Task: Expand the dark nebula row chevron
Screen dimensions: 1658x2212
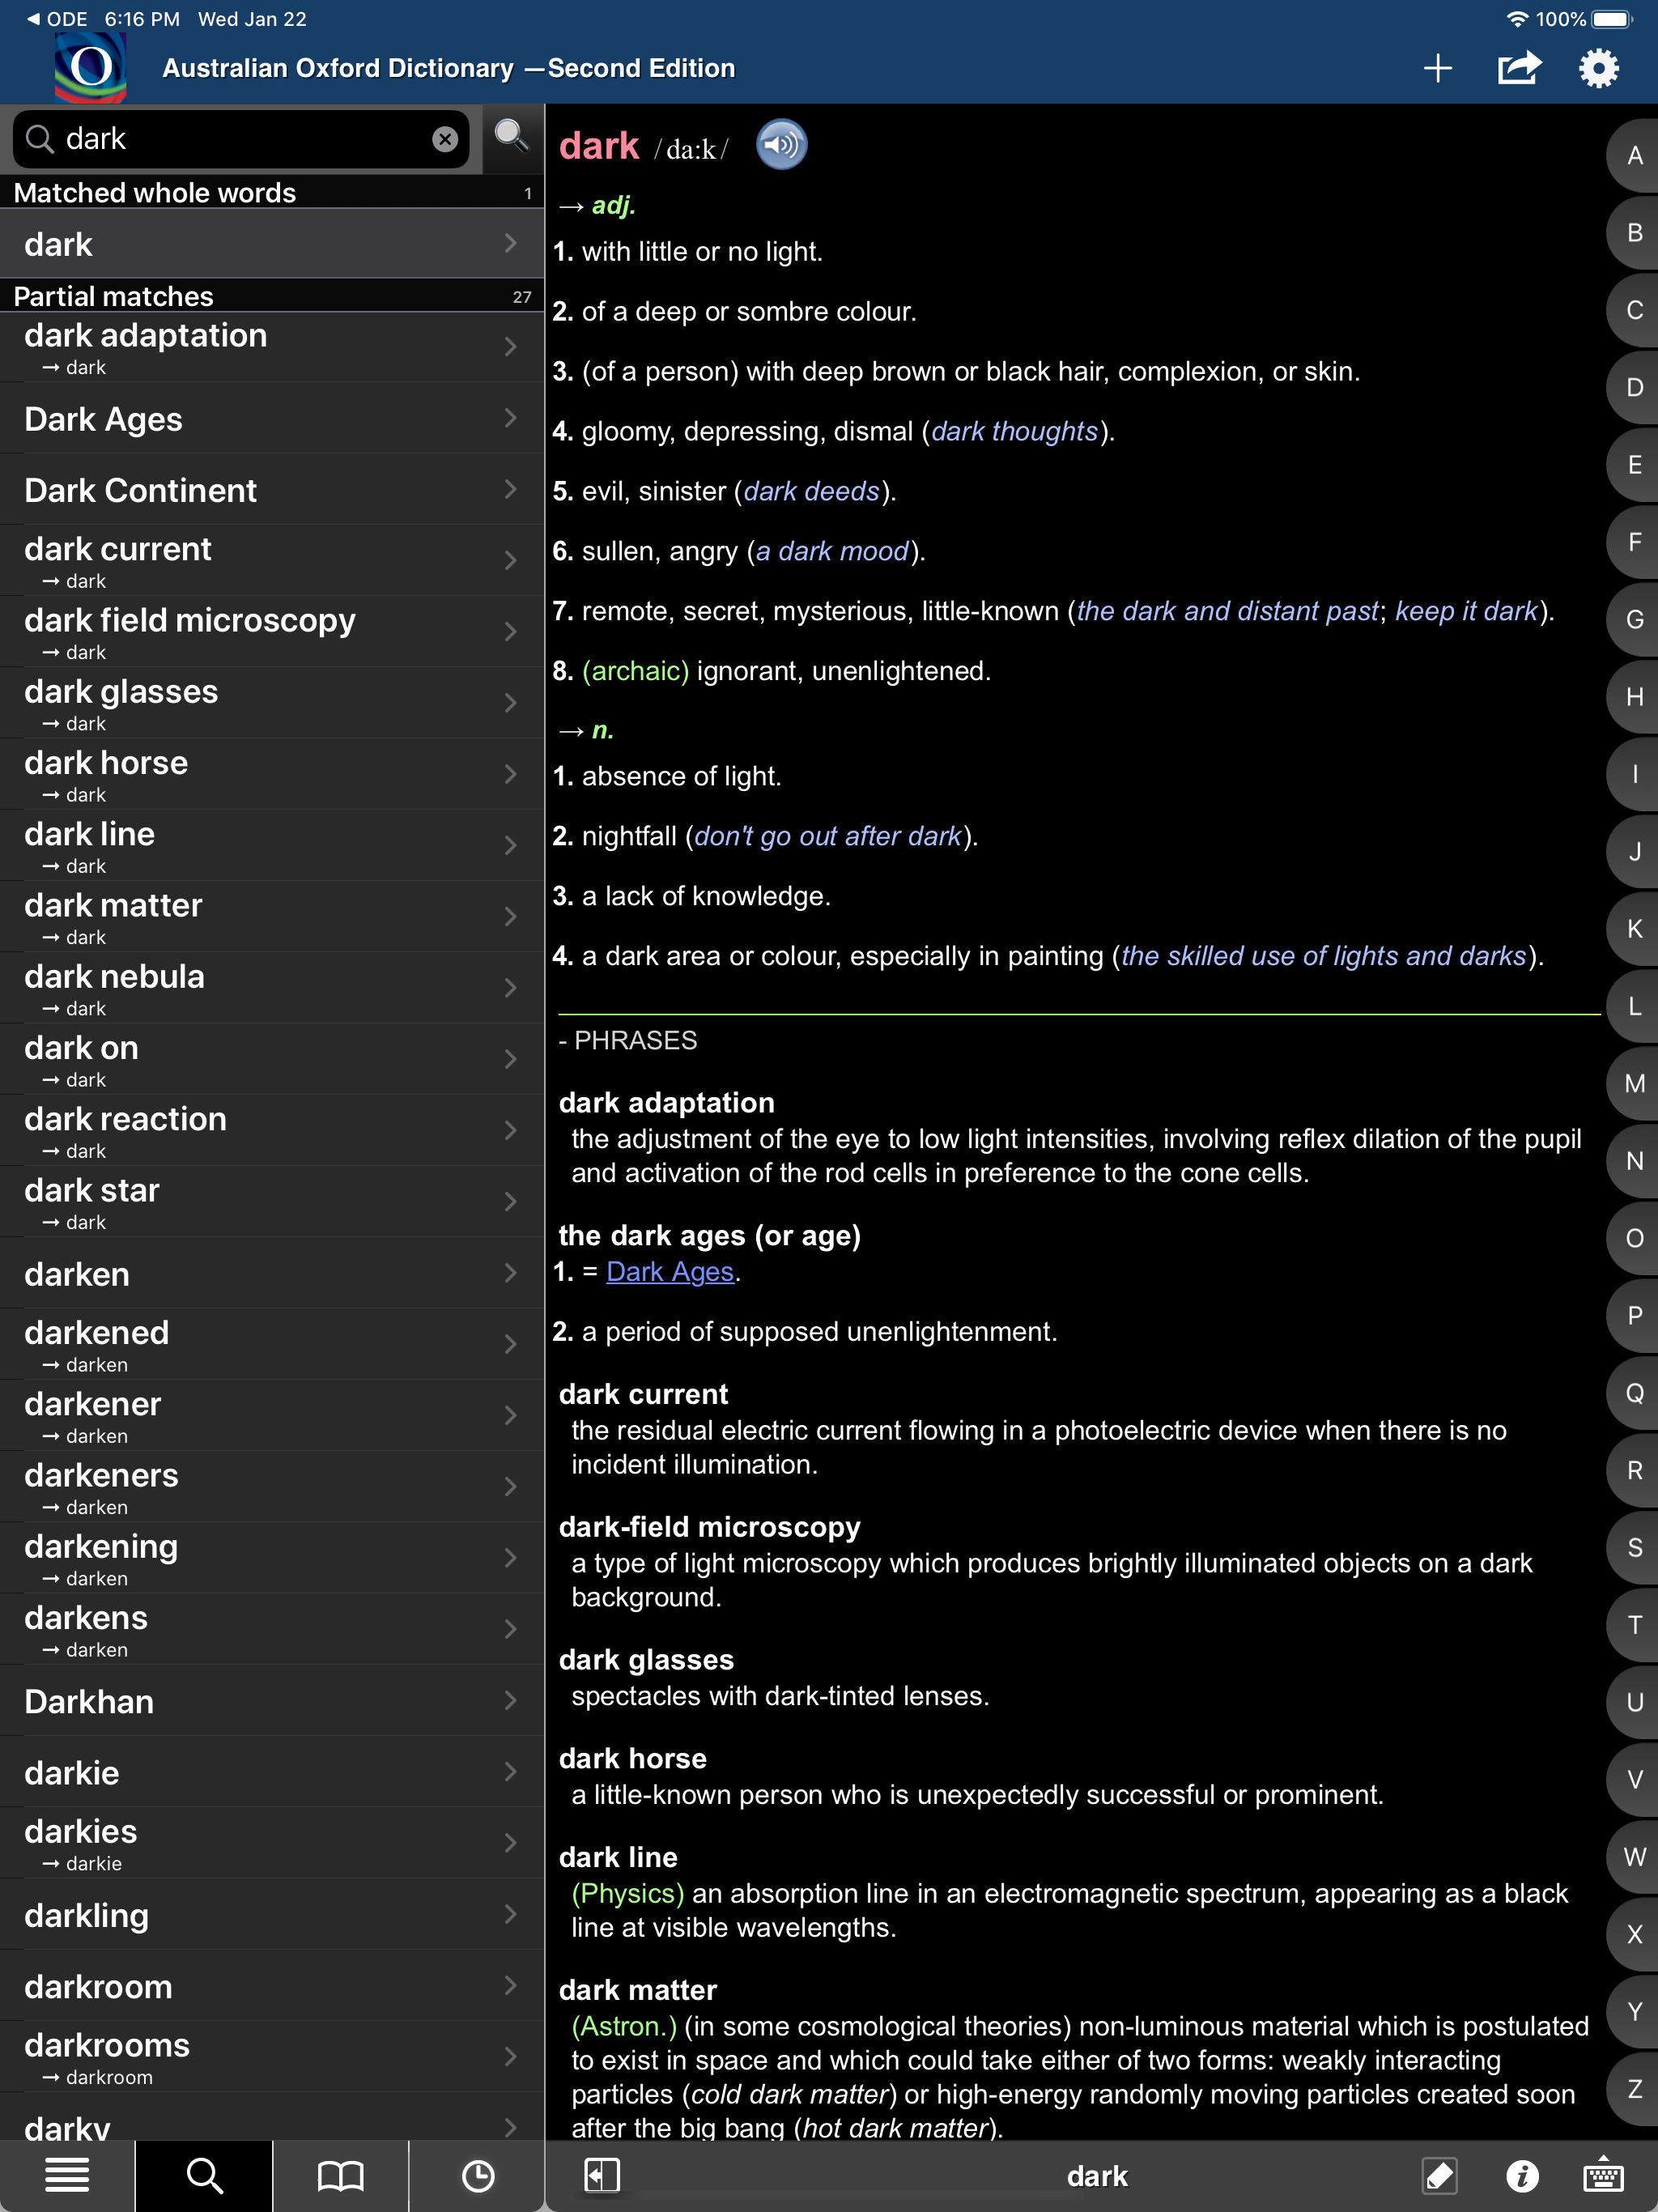Action: pyautogui.click(x=511, y=988)
